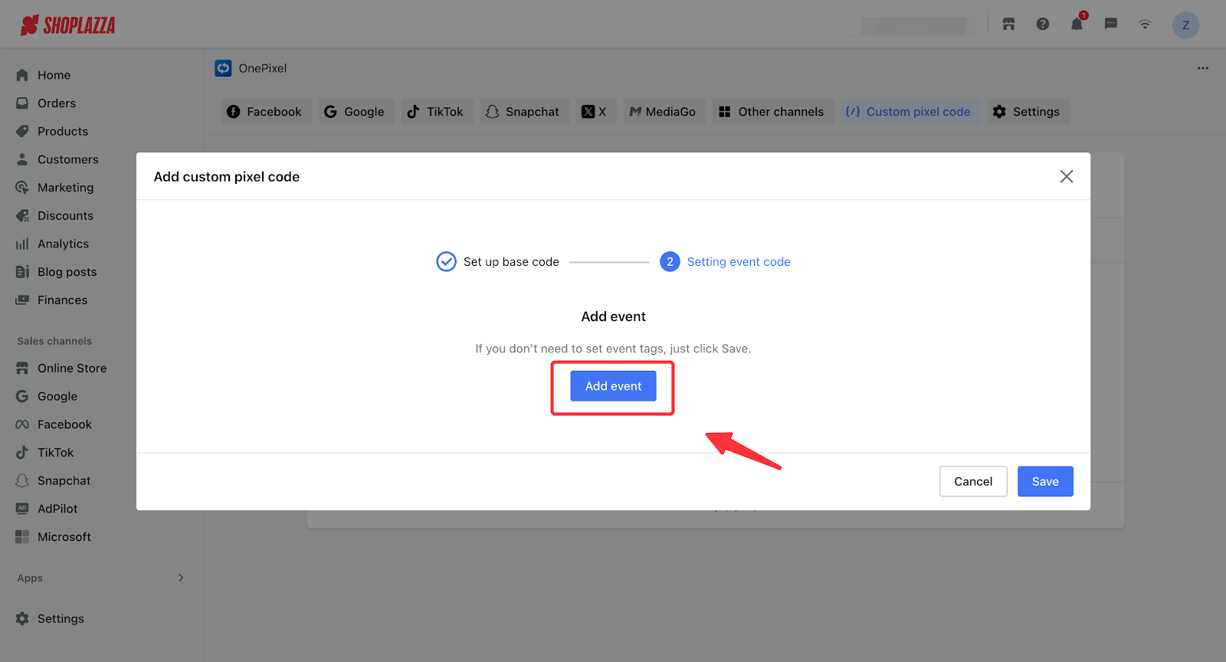Viewport: 1226px width, 662px height.
Task: Save the custom pixel code
Action: click(x=1044, y=481)
